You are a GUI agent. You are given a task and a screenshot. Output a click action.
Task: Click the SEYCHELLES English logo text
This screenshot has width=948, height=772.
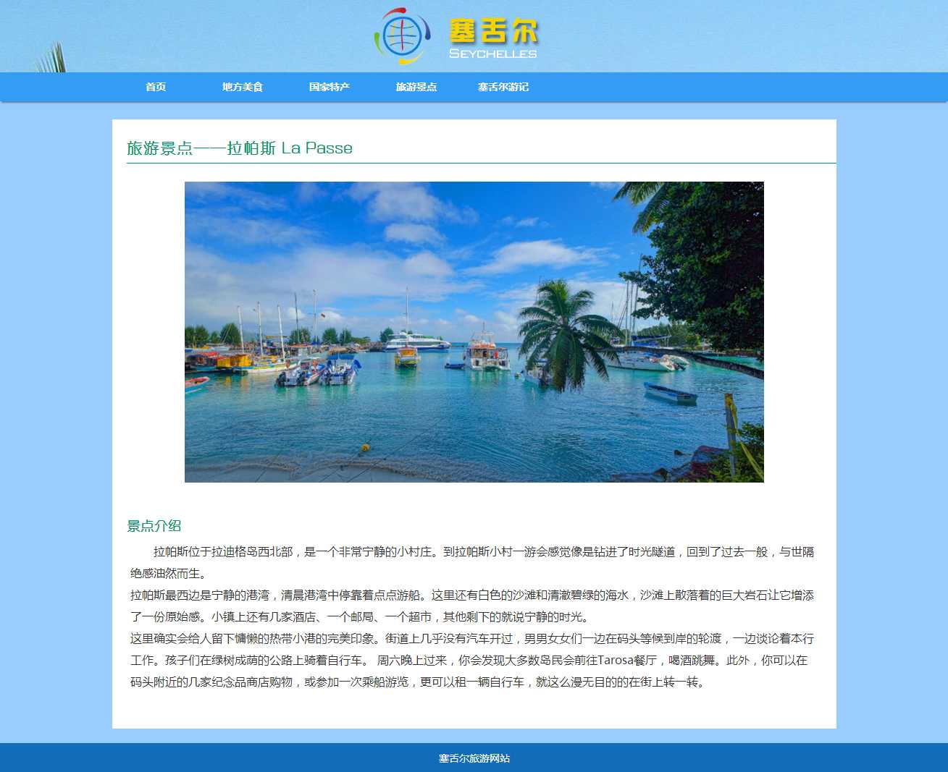(493, 54)
